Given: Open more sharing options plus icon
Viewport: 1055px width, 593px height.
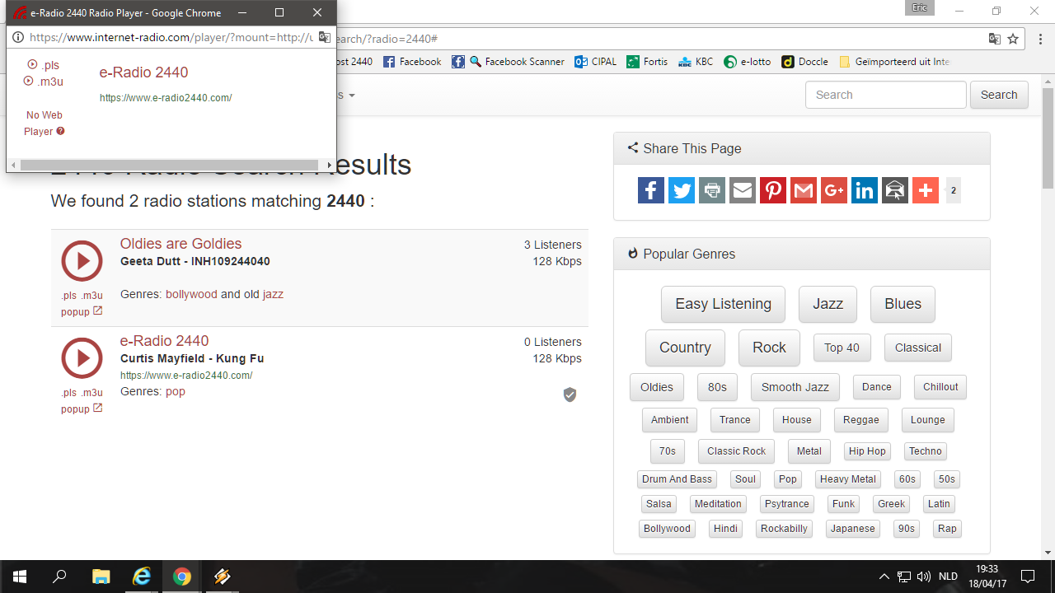Looking at the screenshot, I should click(x=925, y=190).
